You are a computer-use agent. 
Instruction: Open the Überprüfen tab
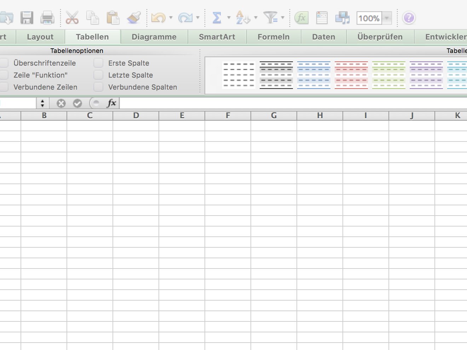(380, 37)
